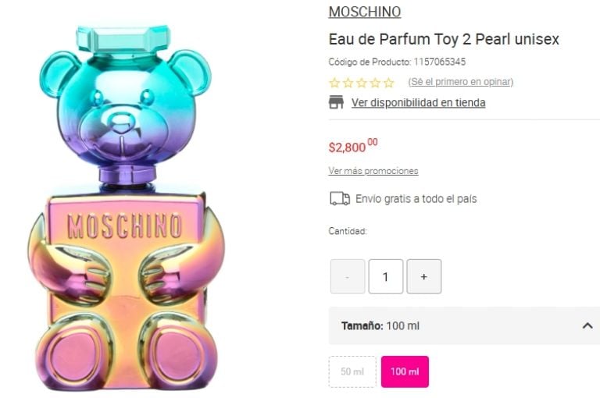The height and width of the screenshot is (398, 600).
Task: Click the quantity input field
Action: pos(386,276)
